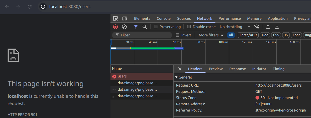
Task: Open network conditions wifi icon
Action: (257, 27)
